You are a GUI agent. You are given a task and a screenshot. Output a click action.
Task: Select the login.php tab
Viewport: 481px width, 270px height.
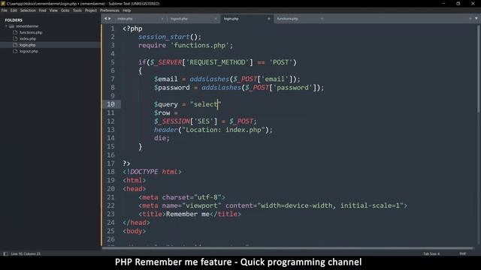pos(231,19)
